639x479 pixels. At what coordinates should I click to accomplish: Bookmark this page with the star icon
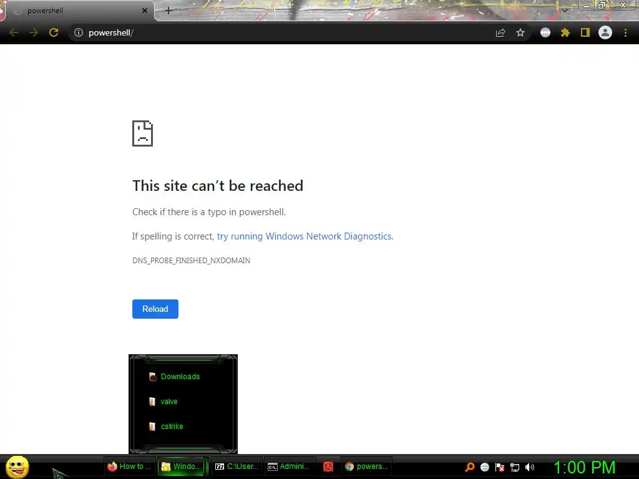(520, 32)
